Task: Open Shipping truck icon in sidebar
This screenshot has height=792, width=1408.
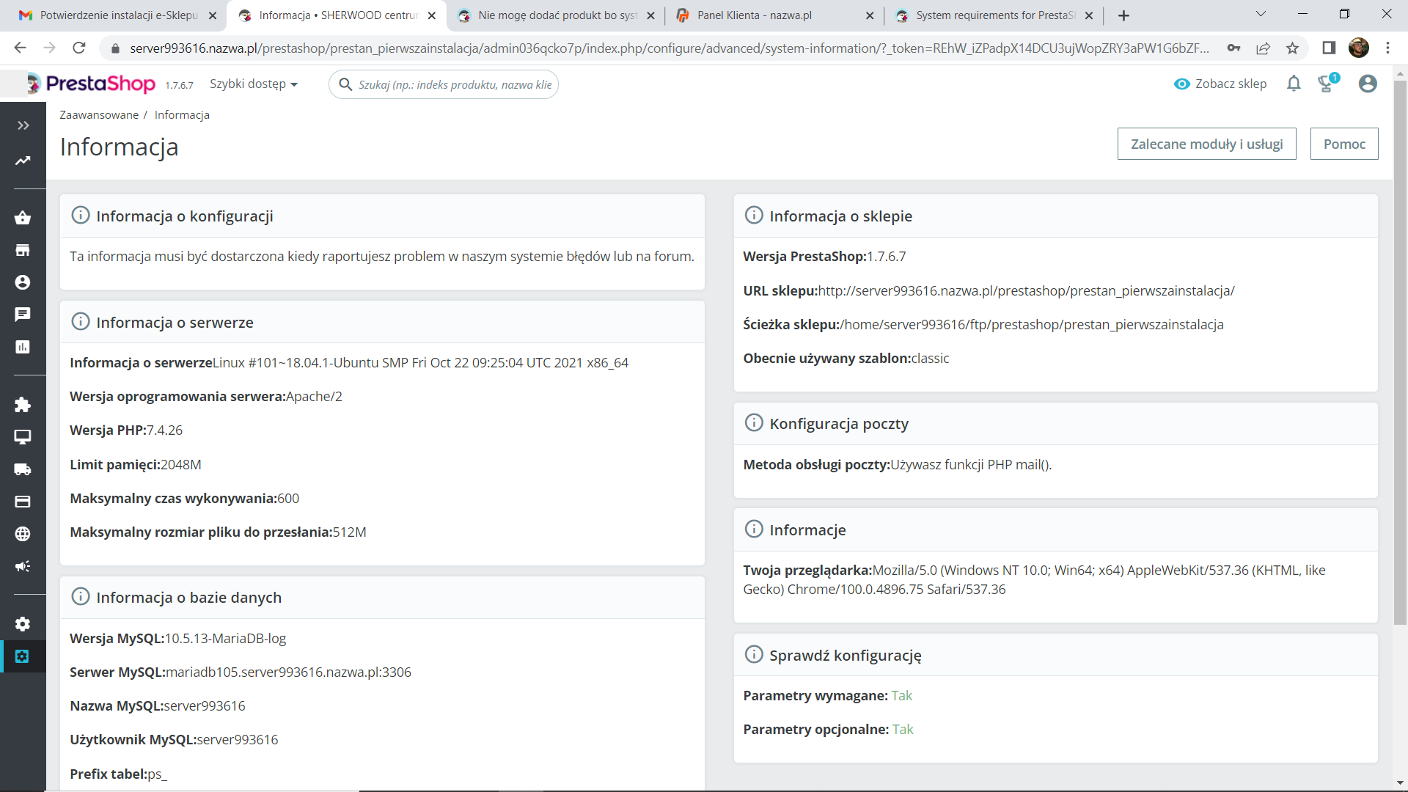Action: [23, 469]
